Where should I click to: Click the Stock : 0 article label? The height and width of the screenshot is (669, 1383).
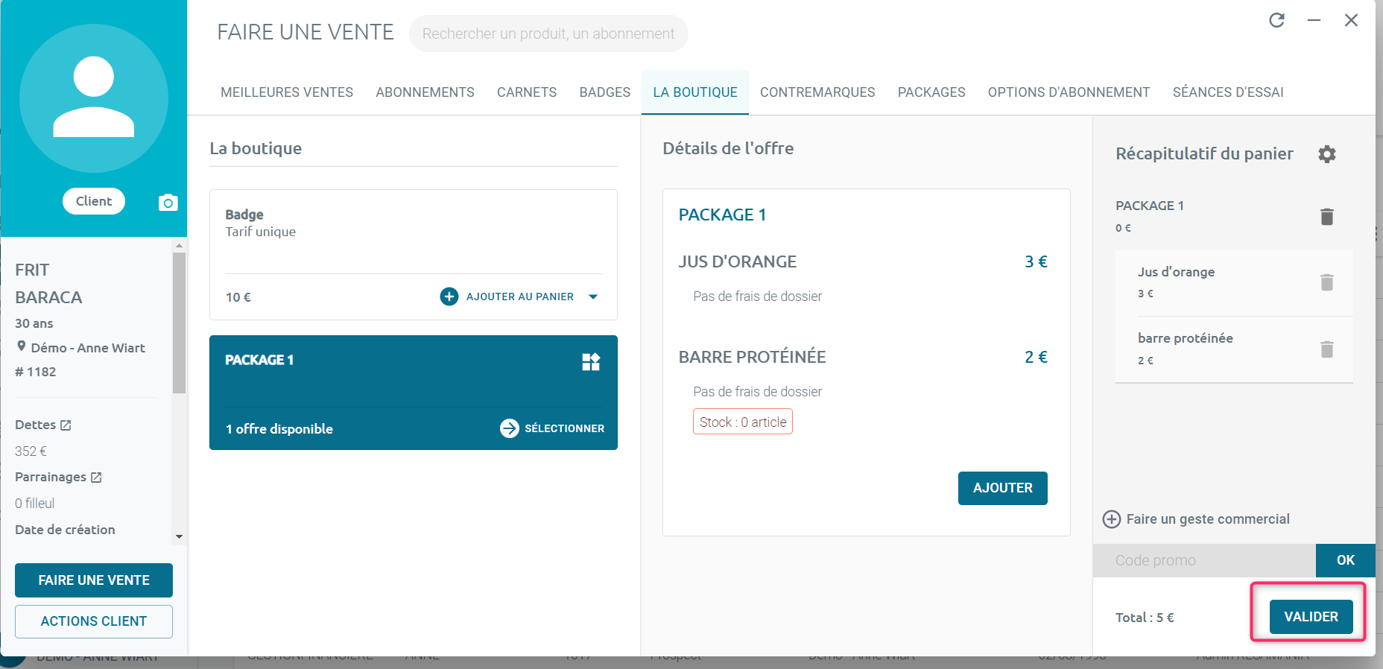pos(743,422)
